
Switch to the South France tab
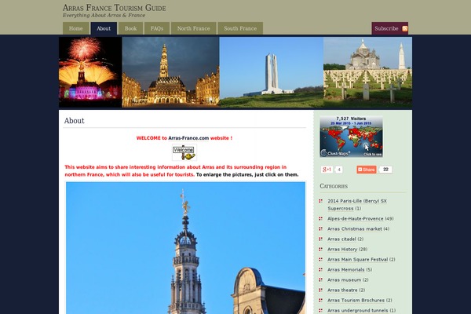pyautogui.click(x=240, y=28)
